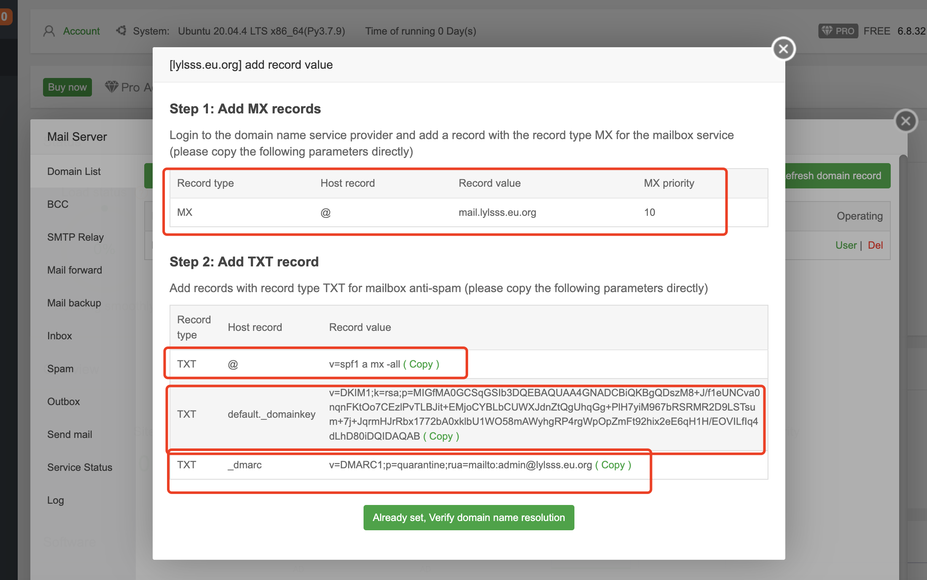The image size is (927, 580).
Task: Click the PRO diamond badge
Action: pyautogui.click(x=838, y=31)
